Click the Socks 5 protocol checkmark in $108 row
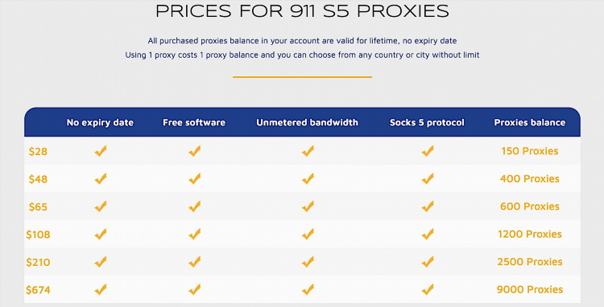This screenshot has height=307, width=604. [x=428, y=234]
